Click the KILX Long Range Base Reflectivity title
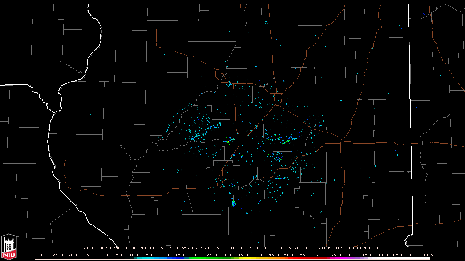Screen dimensions: 465x261 (127, 248)
